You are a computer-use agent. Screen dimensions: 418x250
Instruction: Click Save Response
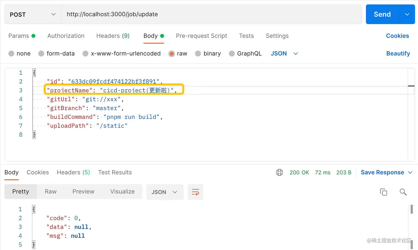382,173
